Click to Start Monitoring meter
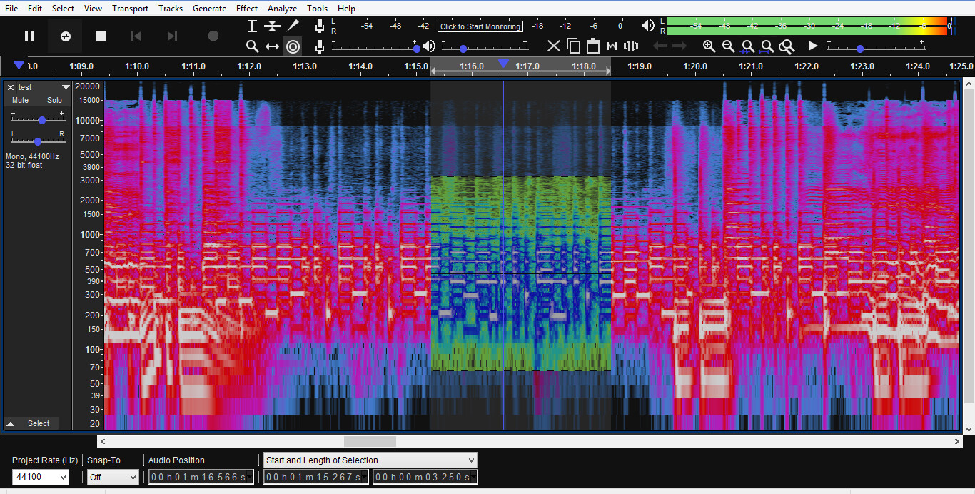The height and width of the screenshot is (494, 975). (480, 26)
